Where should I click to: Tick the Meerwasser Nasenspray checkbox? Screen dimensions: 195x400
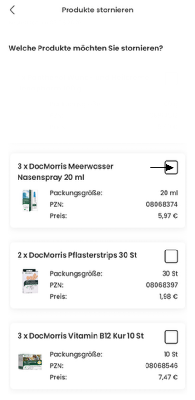pos(171,168)
